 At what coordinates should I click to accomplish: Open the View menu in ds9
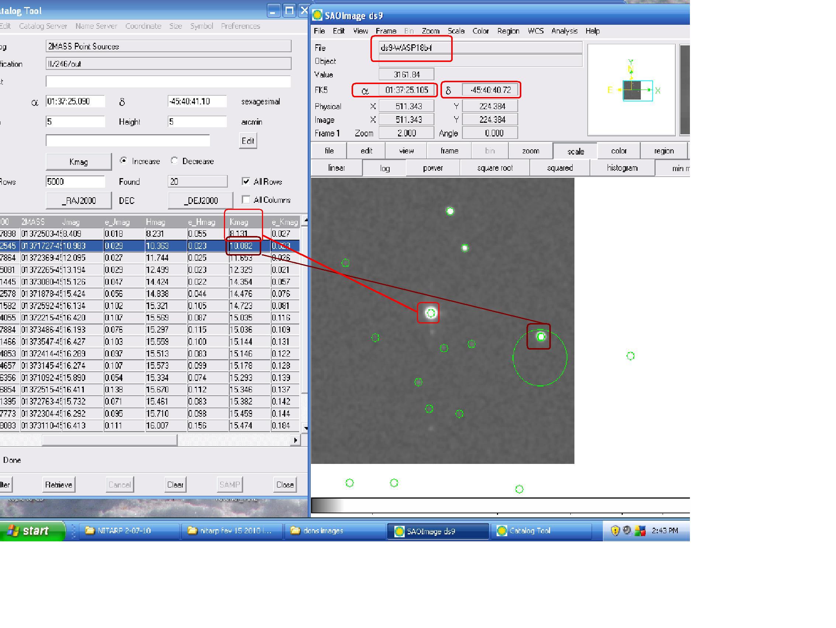(360, 31)
